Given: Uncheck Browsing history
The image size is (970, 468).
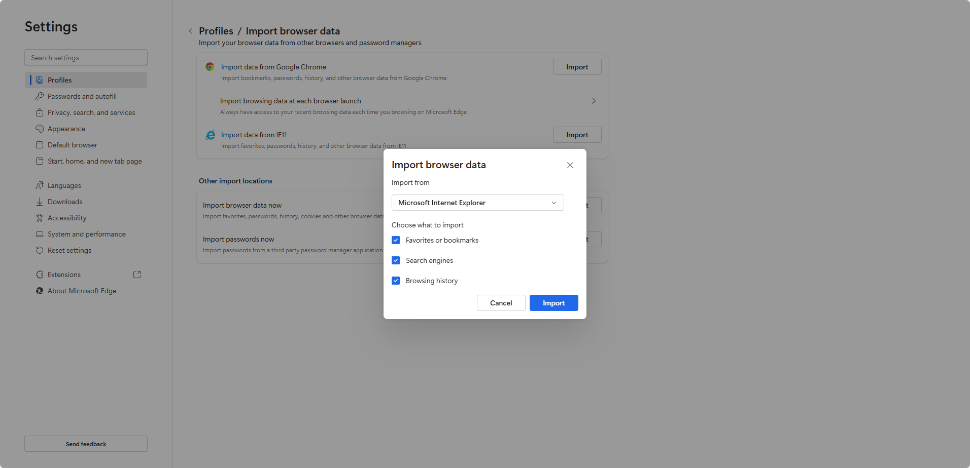Looking at the screenshot, I should pyautogui.click(x=396, y=281).
